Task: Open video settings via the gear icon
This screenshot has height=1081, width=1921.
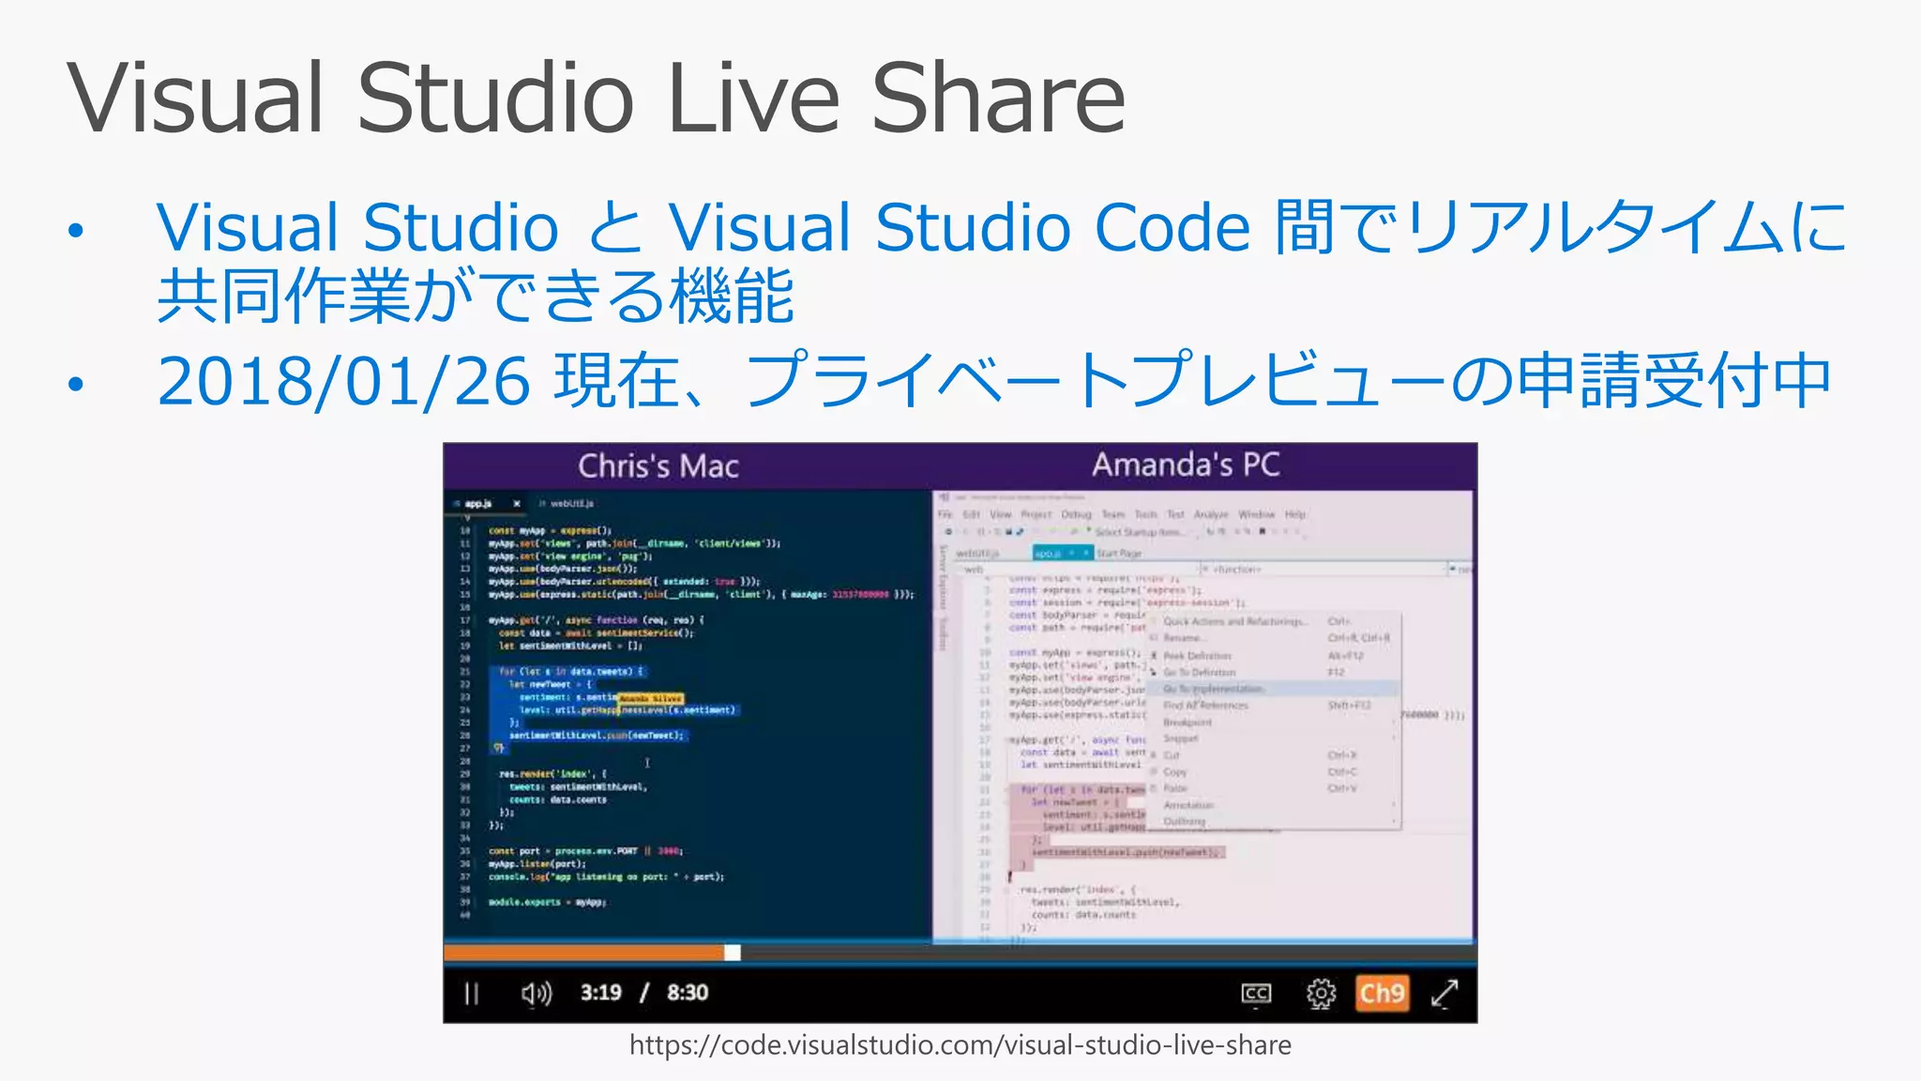Action: tap(1321, 993)
